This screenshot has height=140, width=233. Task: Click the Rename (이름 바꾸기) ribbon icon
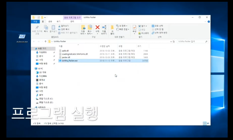click(104, 28)
